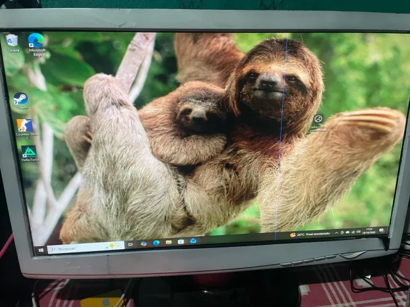This screenshot has height=307, width=410.
Task: Open the 26°C weather widget
Action: point(310,235)
